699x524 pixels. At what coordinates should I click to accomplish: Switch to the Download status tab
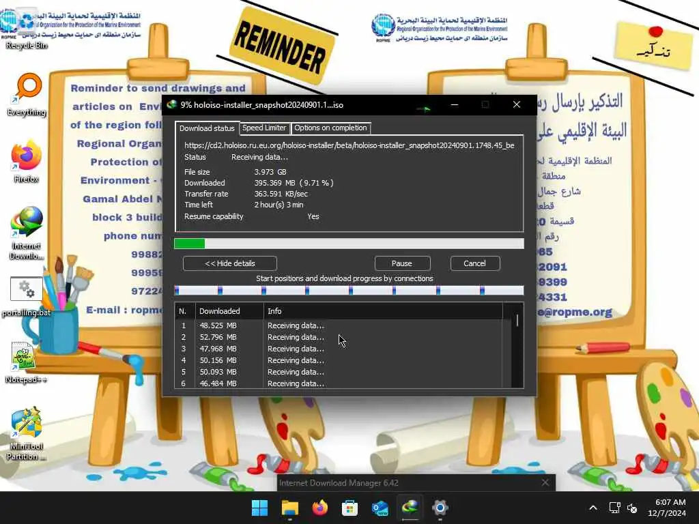coord(207,128)
